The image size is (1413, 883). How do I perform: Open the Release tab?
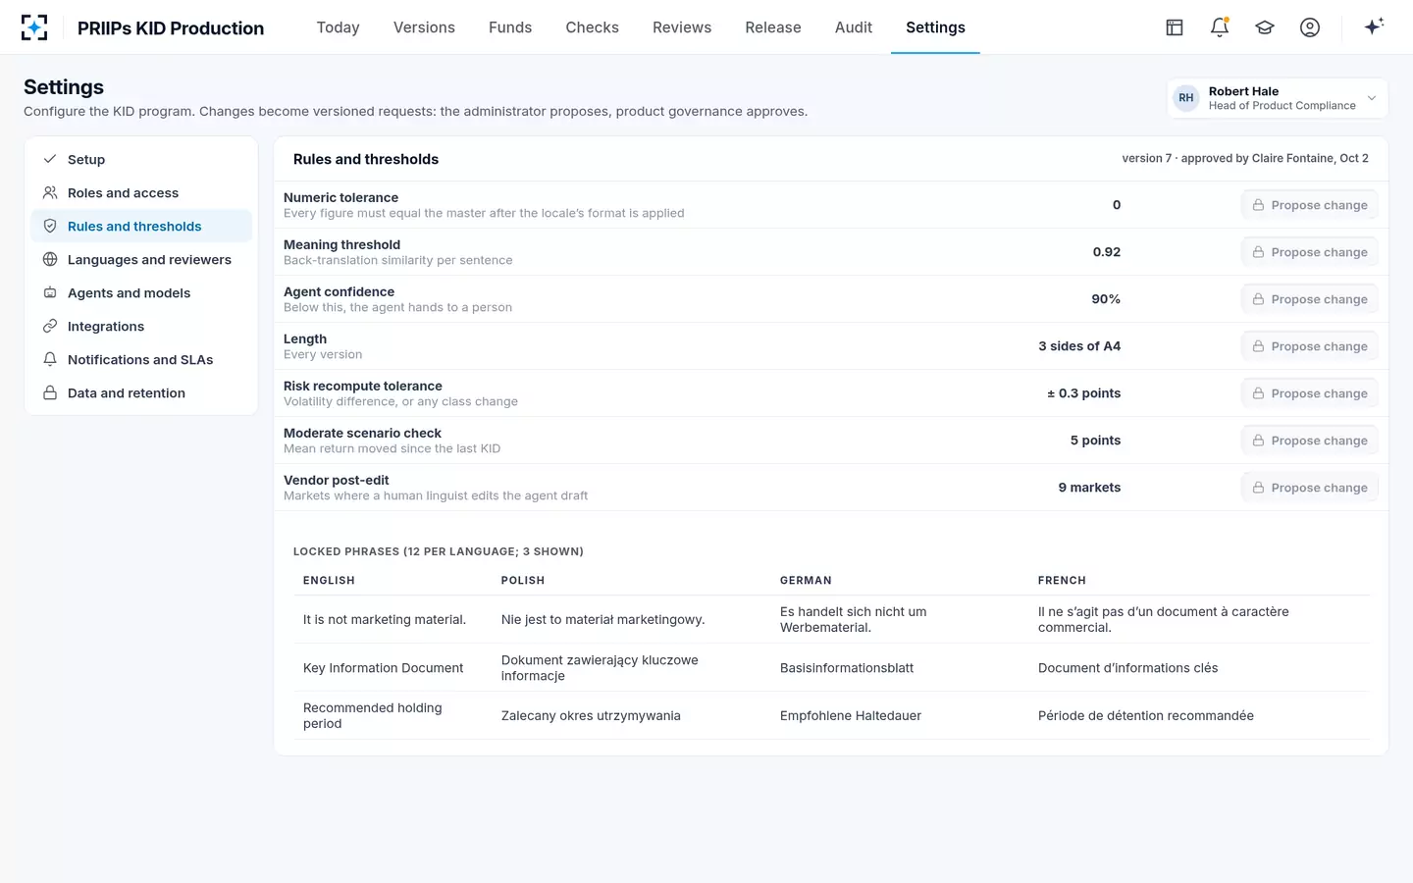(x=773, y=27)
